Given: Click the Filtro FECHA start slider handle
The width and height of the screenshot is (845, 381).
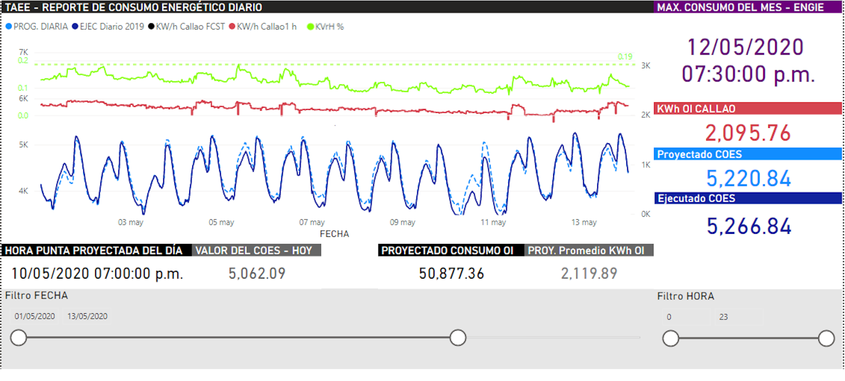Looking at the screenshot, I should click(x=18, y=338).
